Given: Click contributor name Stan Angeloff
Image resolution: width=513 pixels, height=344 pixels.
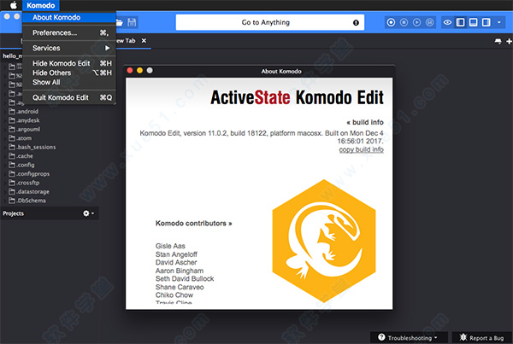Looking at the screenshot, I should tap(176, 254).
